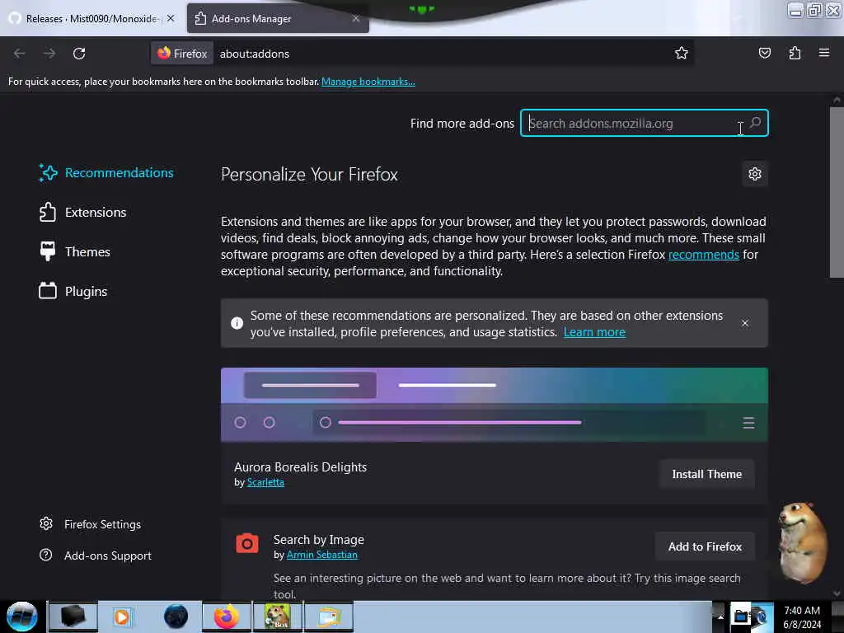Click the browser forward arrow

[x=49, y=54]
